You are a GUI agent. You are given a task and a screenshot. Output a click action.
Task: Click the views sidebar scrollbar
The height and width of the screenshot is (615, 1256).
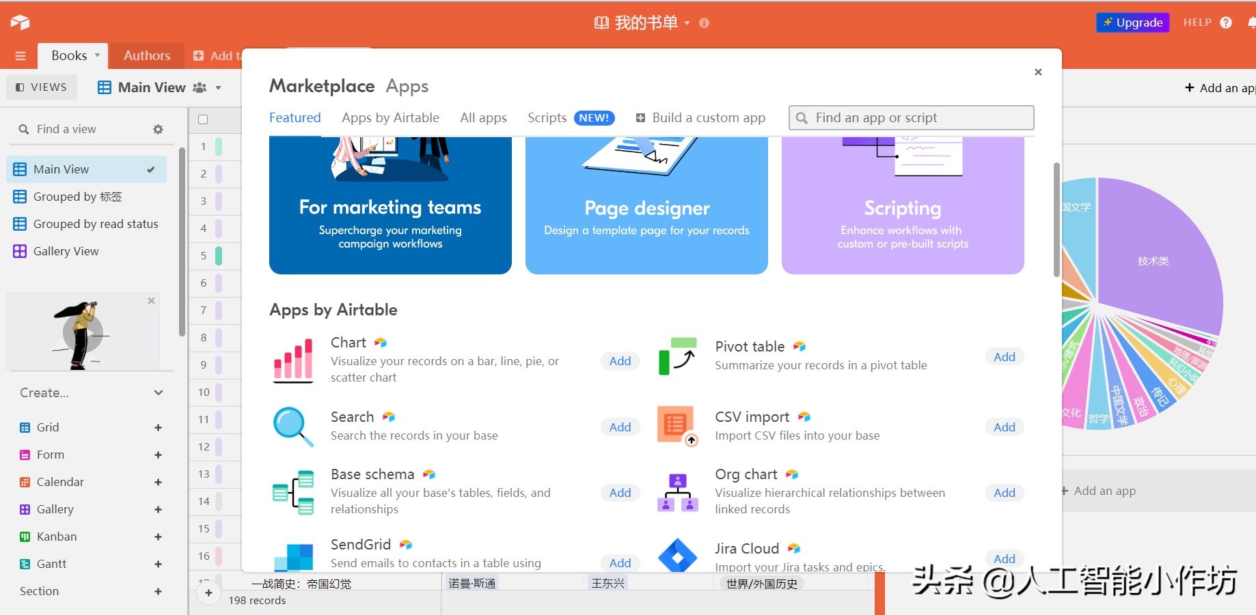tap(182, 242)
